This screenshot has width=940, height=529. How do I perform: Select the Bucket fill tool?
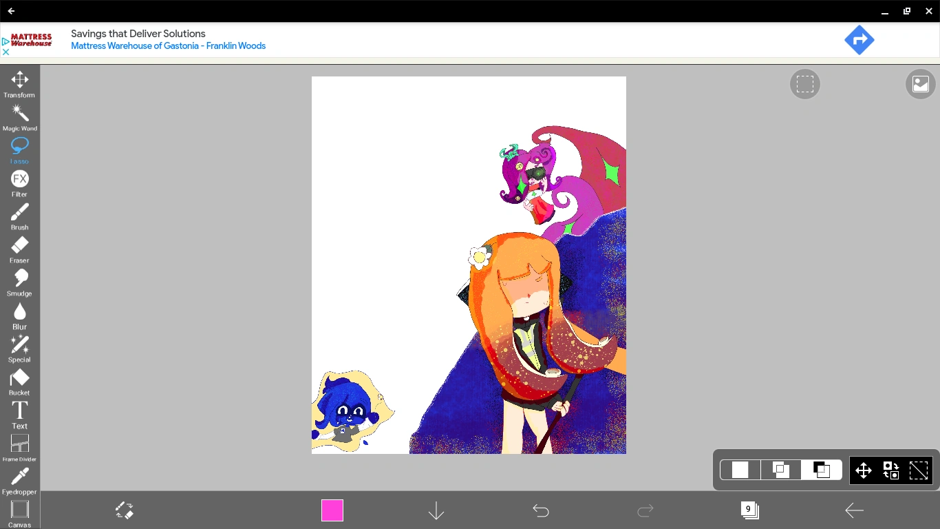[x=19, y=380]
